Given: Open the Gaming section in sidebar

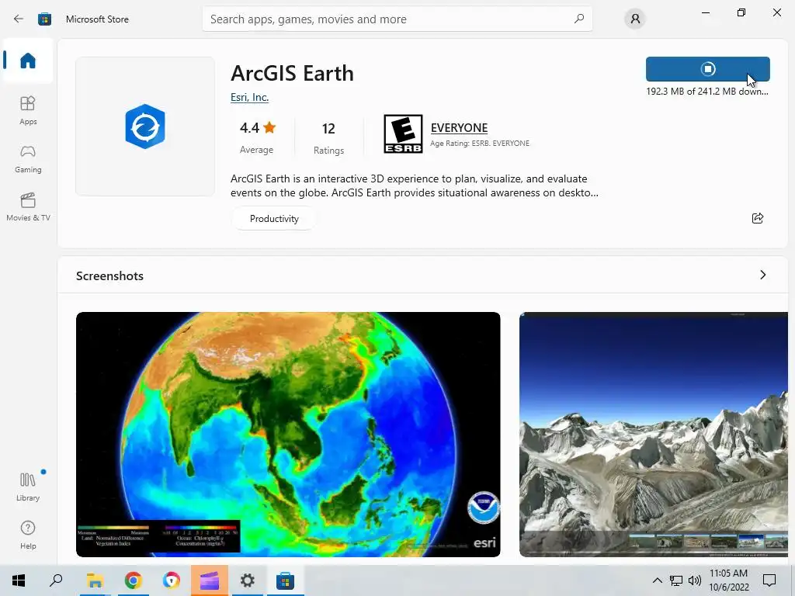Looking at the screenshot, I should tap(28, 159).
